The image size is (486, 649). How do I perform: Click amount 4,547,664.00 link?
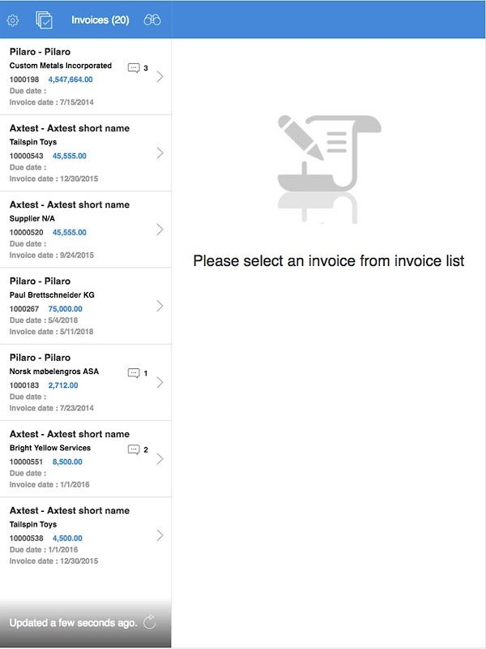point(70,80)
